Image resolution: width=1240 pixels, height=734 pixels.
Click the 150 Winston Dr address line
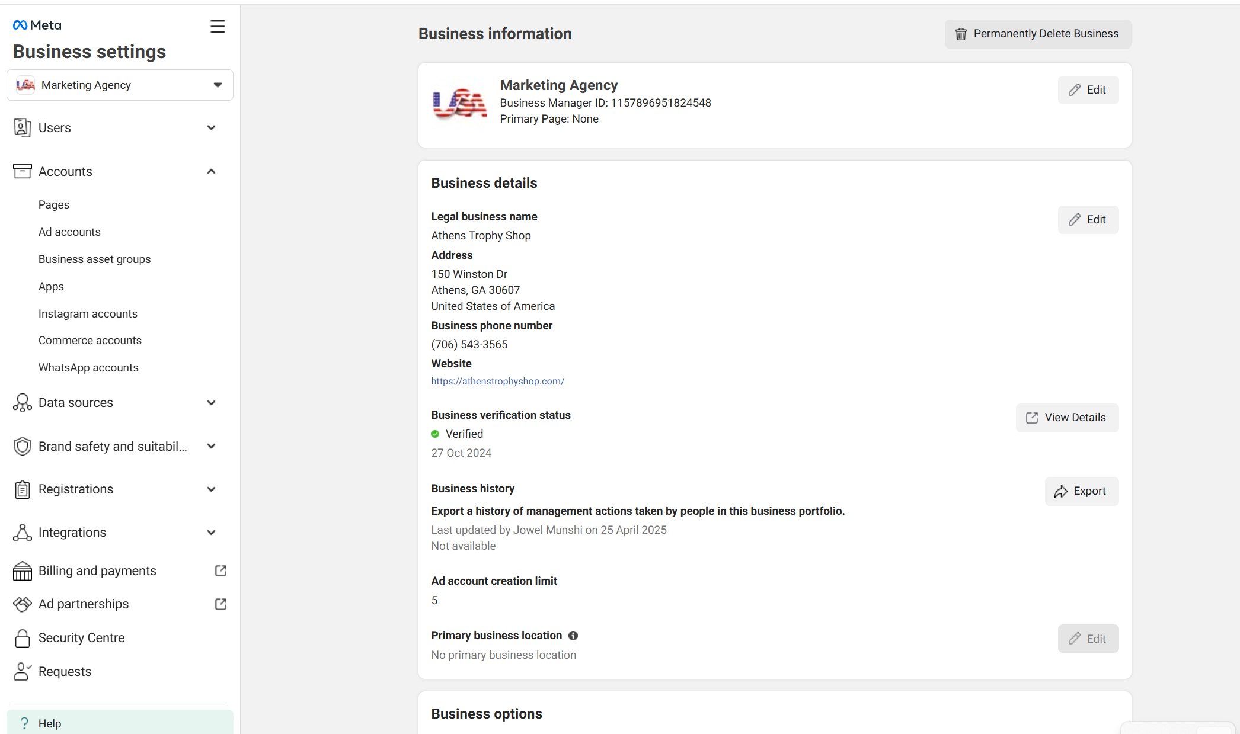[x=469, y=274]
